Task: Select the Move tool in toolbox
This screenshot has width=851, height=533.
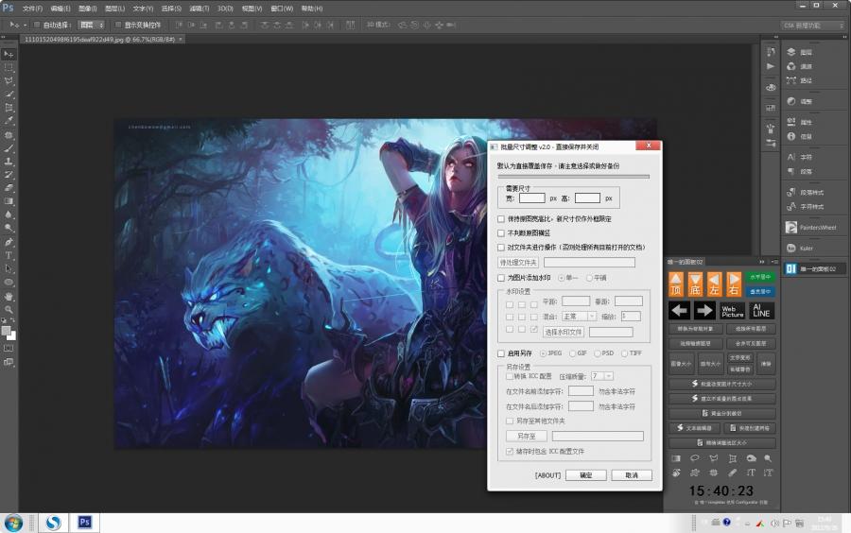Action: [9, 54]
